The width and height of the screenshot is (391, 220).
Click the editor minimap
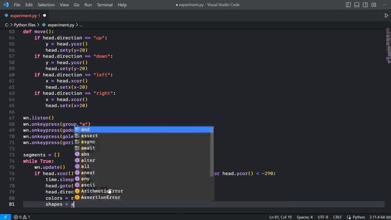389,45
